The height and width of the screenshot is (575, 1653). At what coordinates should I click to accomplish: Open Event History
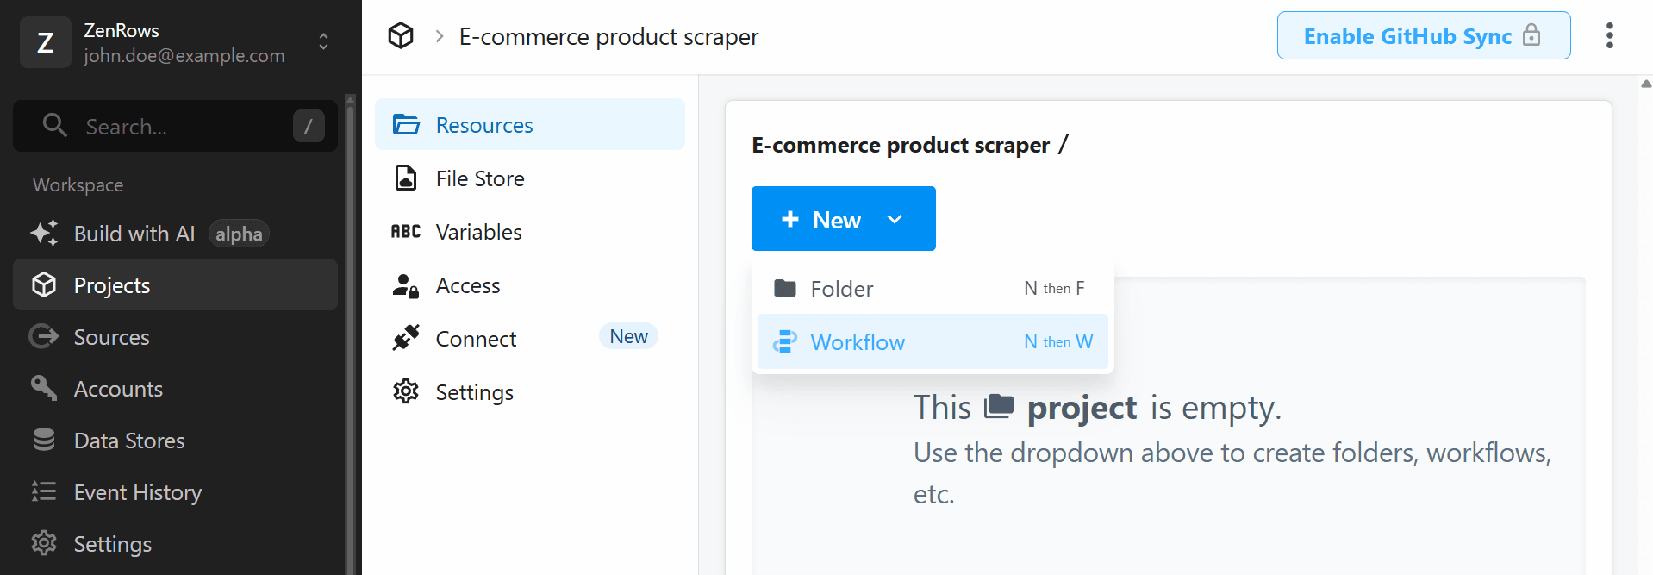pos(175,492)
